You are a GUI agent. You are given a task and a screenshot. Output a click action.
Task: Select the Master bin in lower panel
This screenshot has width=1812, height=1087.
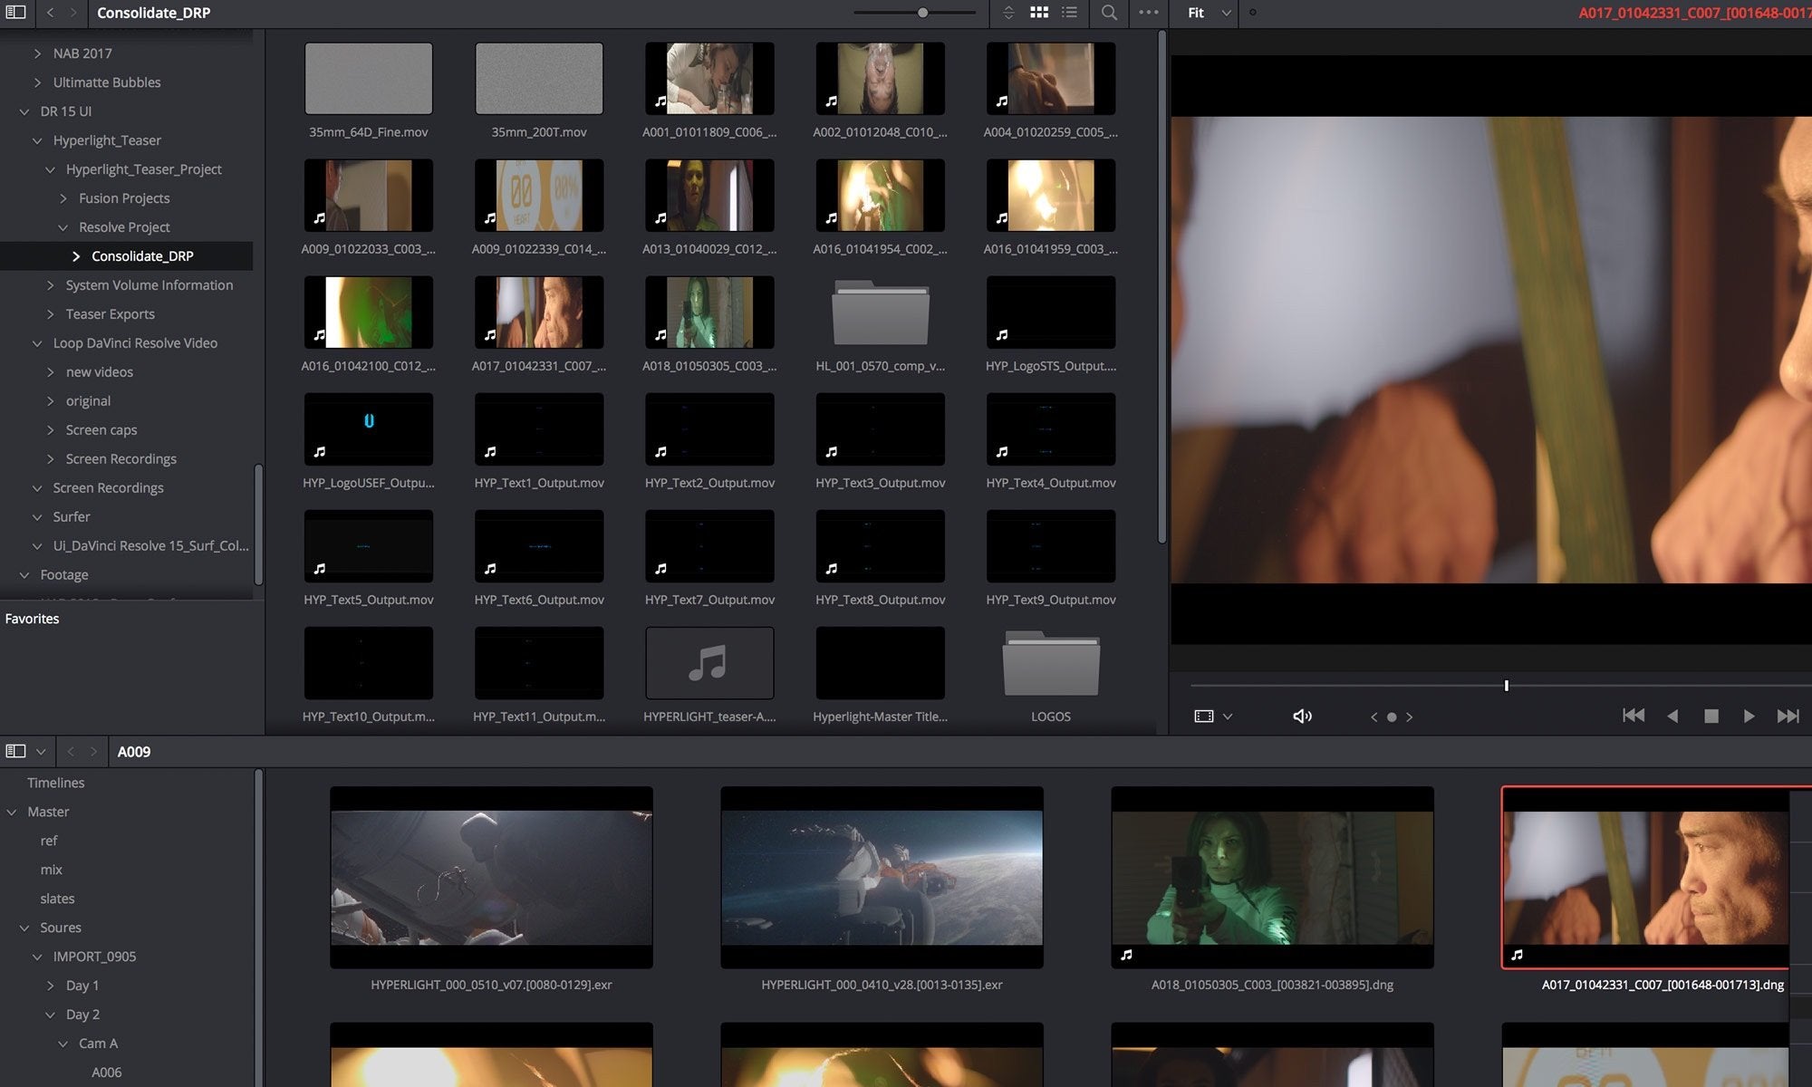(x=48, y=810)
